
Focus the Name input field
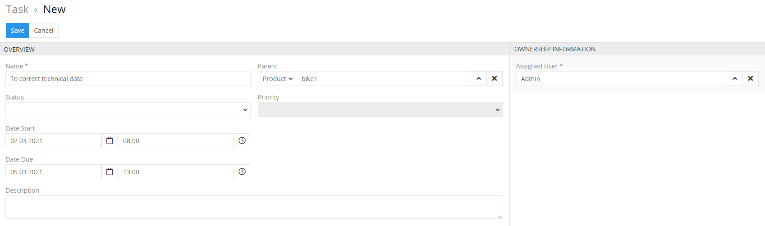128,79
